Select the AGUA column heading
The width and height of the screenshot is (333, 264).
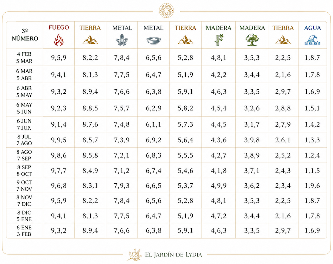312,28
